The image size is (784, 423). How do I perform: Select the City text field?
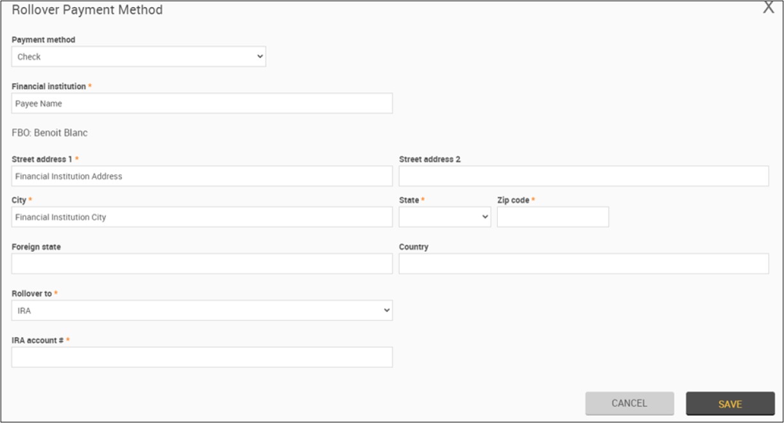202,217
